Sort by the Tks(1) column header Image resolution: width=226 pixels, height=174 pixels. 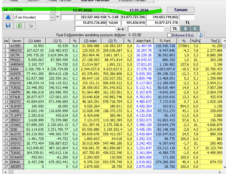click(x=211, y=41)
